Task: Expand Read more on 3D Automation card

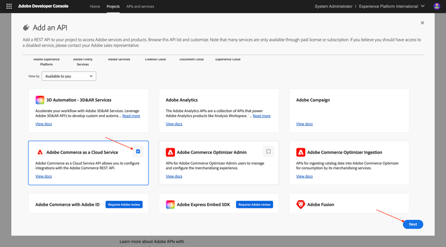Action: click(131, 116)
